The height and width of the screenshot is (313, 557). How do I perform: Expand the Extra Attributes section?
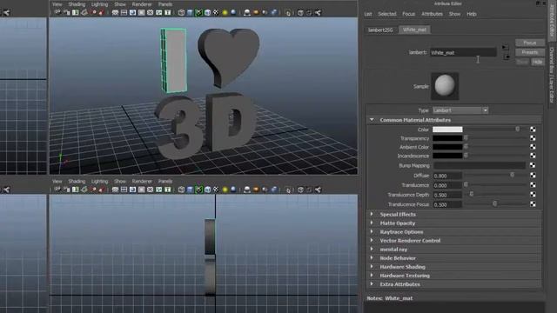372,284
